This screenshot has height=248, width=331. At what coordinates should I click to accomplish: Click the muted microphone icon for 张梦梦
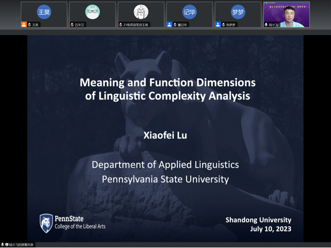223,25
